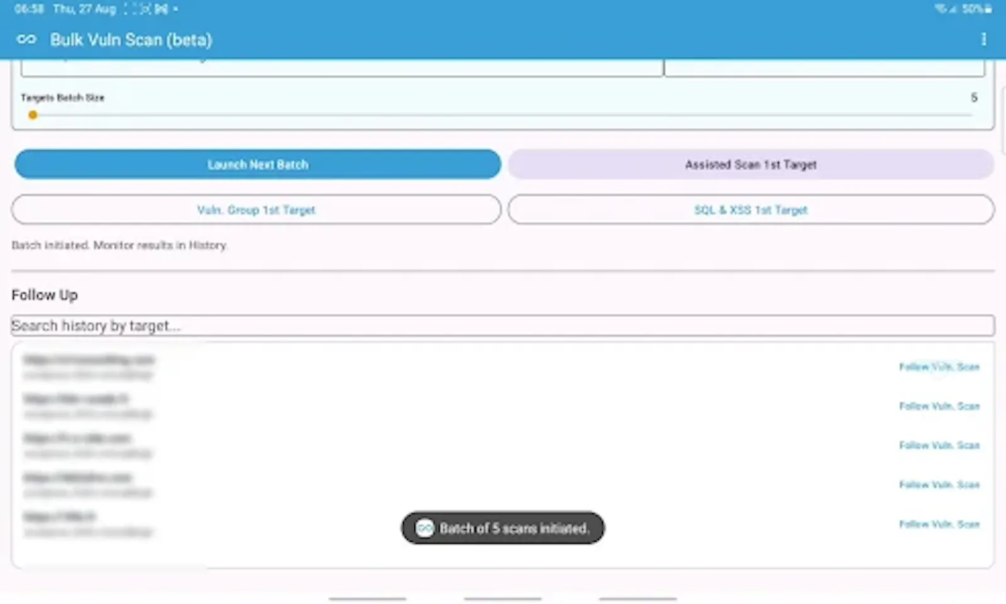The width and height of the screenshot is (1006, 604).
Task: Select Vuln. Group 1st Target button
Action: [x=257, y=210]
